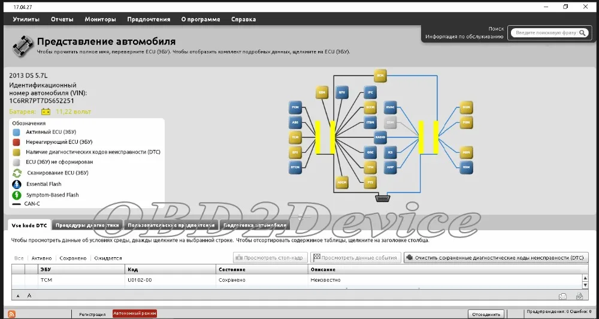The width and height of the screenshot is (599, 319).
Task: Open the ESM ECU node
Action: pos(322,92)
